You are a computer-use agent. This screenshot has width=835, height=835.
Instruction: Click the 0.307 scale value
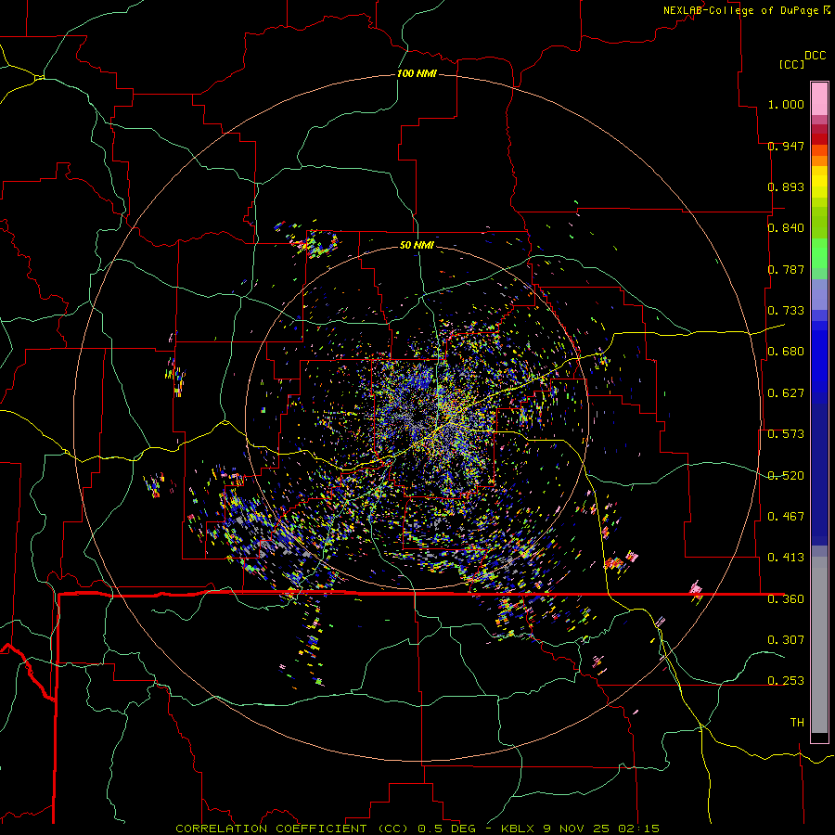tap(786, 640)
